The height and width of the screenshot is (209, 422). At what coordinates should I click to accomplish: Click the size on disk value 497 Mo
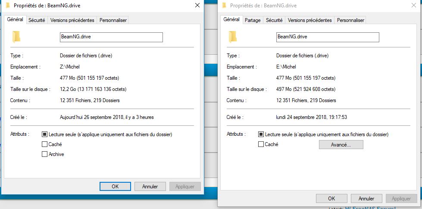306,89
